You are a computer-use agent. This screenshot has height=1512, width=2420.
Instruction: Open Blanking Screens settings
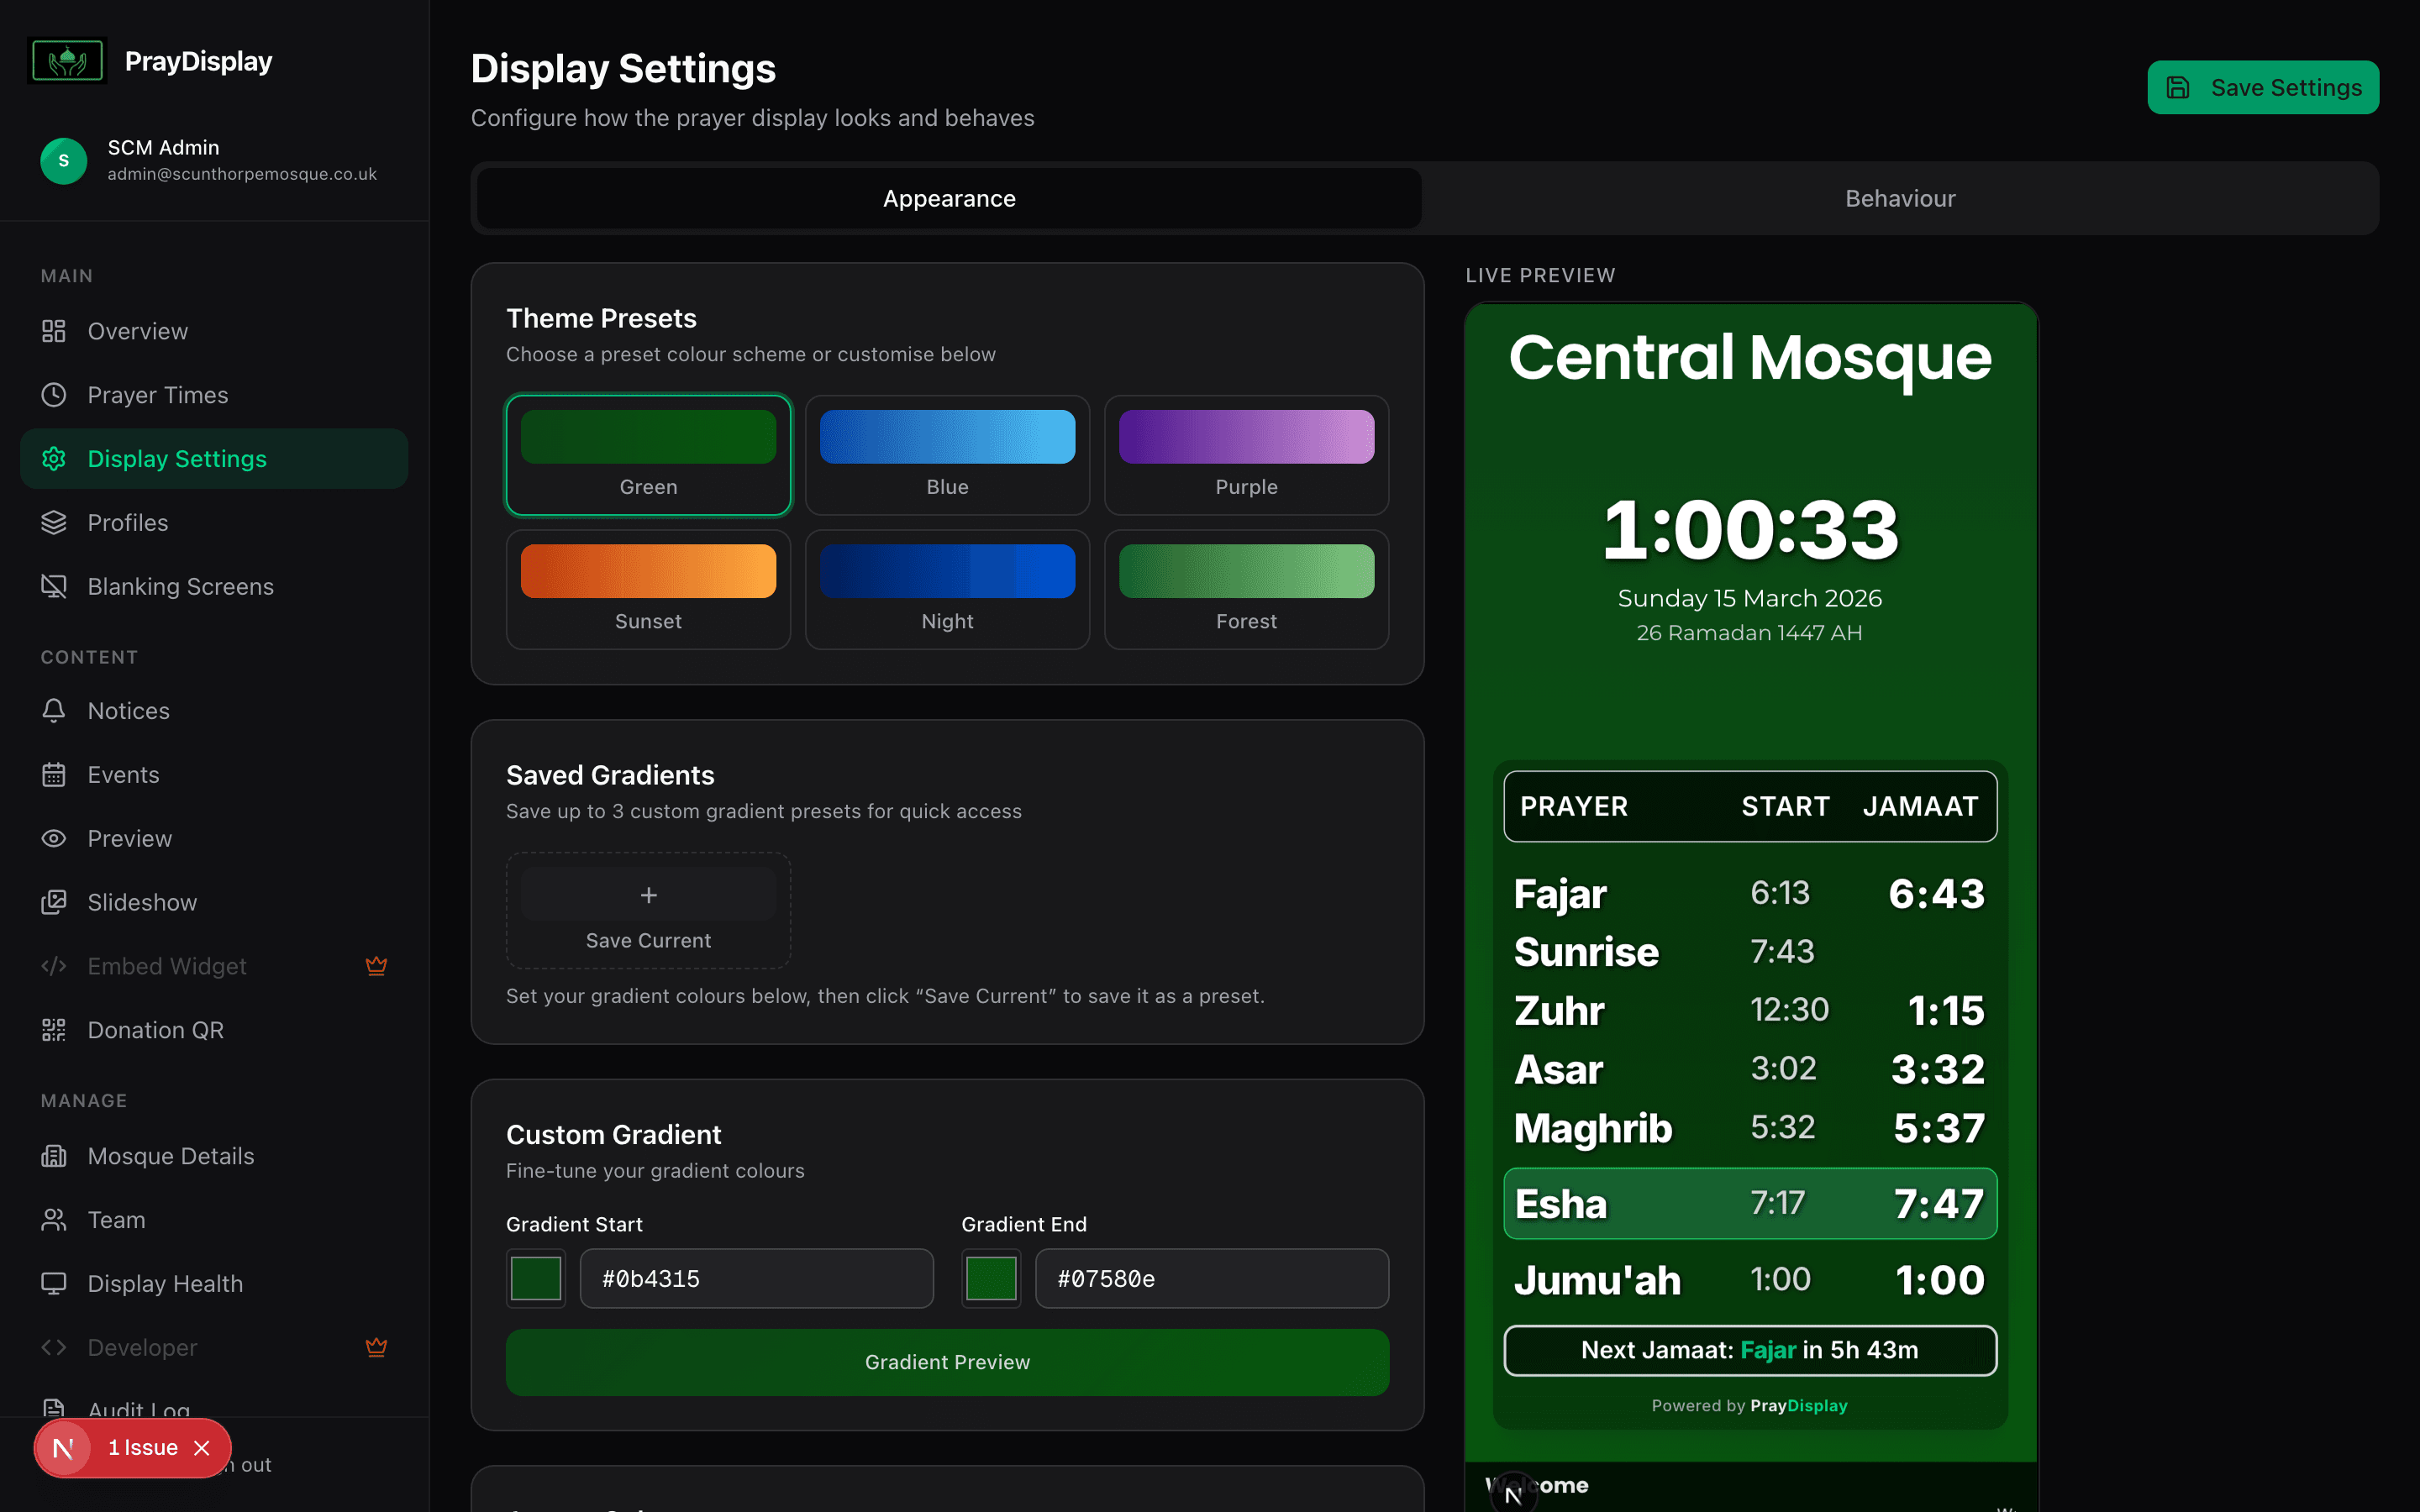180,586
